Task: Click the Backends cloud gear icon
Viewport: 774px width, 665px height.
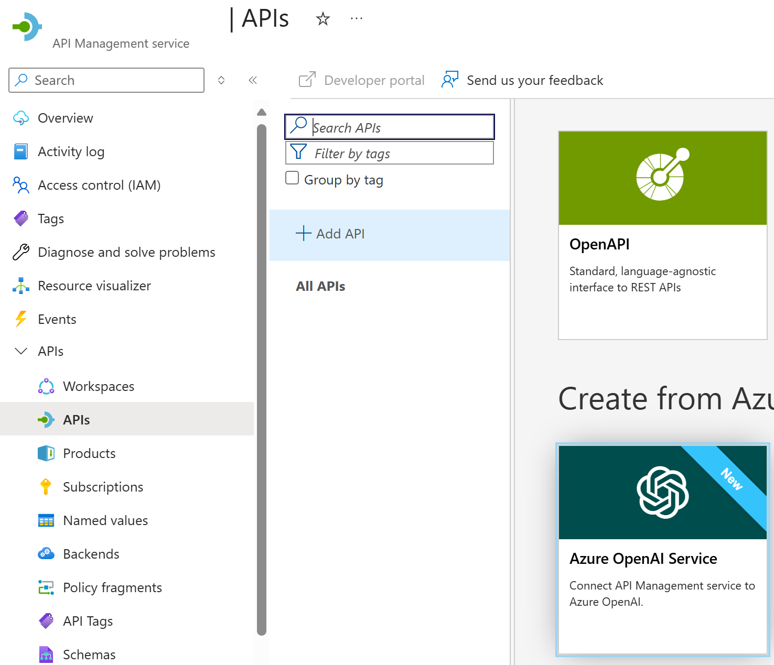Action: point(46,554)
